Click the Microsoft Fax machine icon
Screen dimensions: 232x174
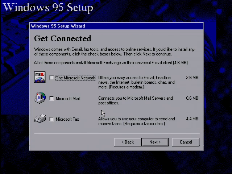[40, 119]
